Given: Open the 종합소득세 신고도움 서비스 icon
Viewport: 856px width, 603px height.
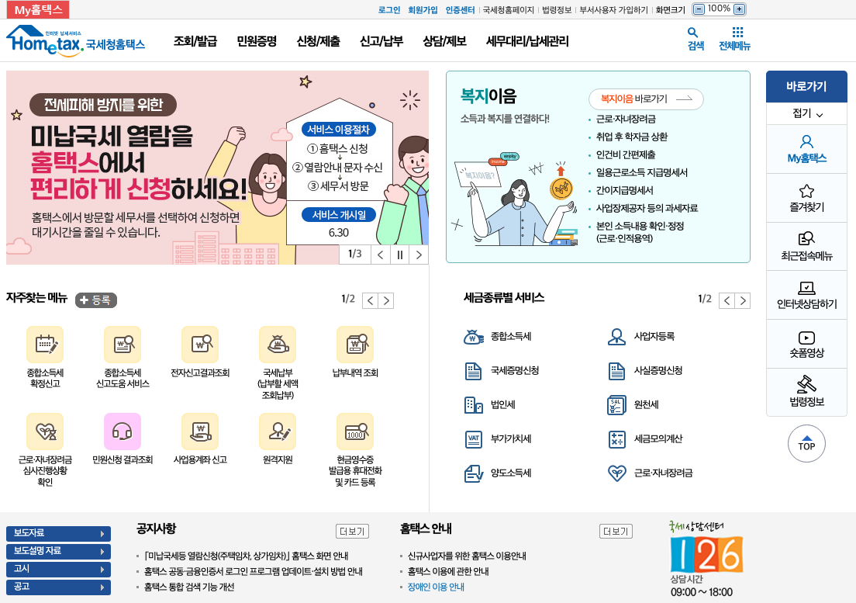Looking at the screenshot, I should coord(123,345).
